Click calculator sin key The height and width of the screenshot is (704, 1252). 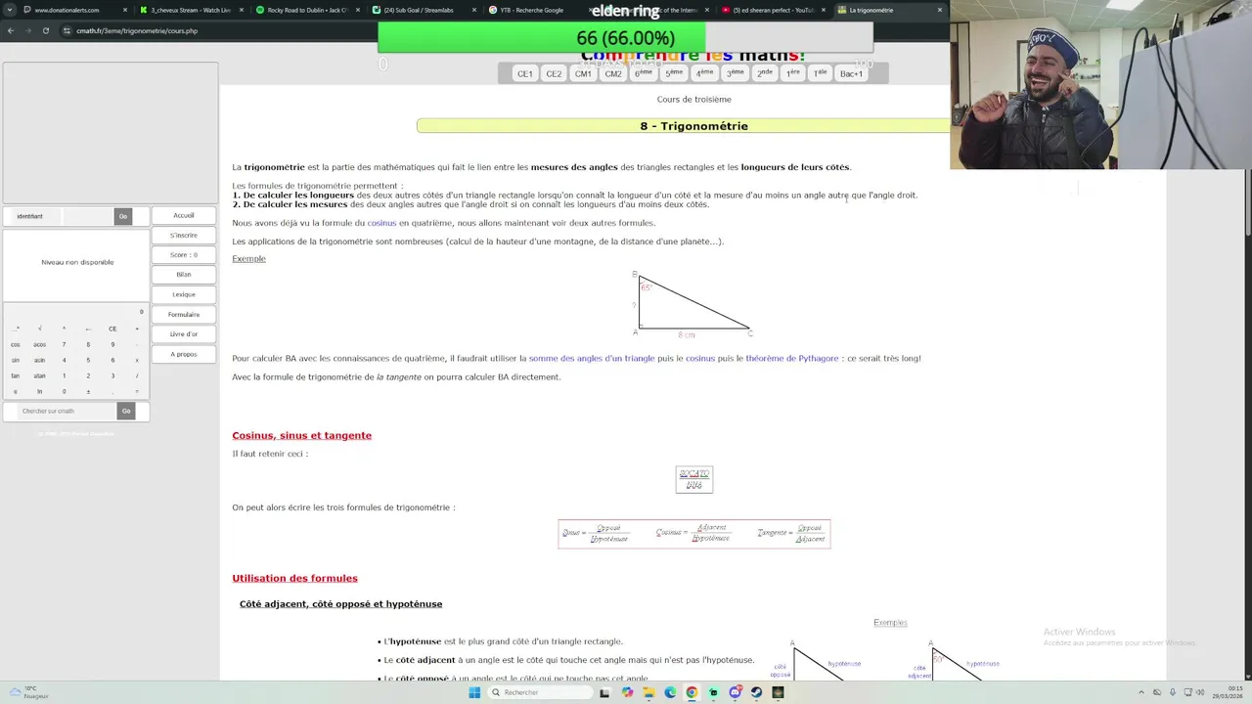(x=16, y=360)
